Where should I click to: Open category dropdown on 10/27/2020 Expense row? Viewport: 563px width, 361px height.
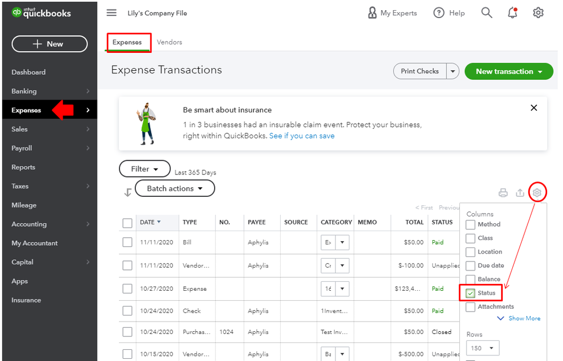(x=342, y=288)
